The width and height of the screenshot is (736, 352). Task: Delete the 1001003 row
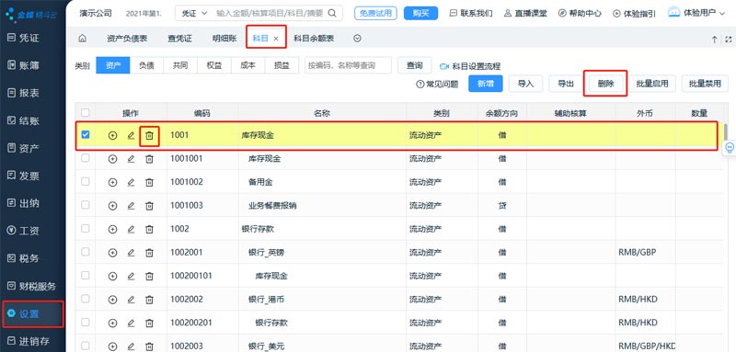pos(149,206)
